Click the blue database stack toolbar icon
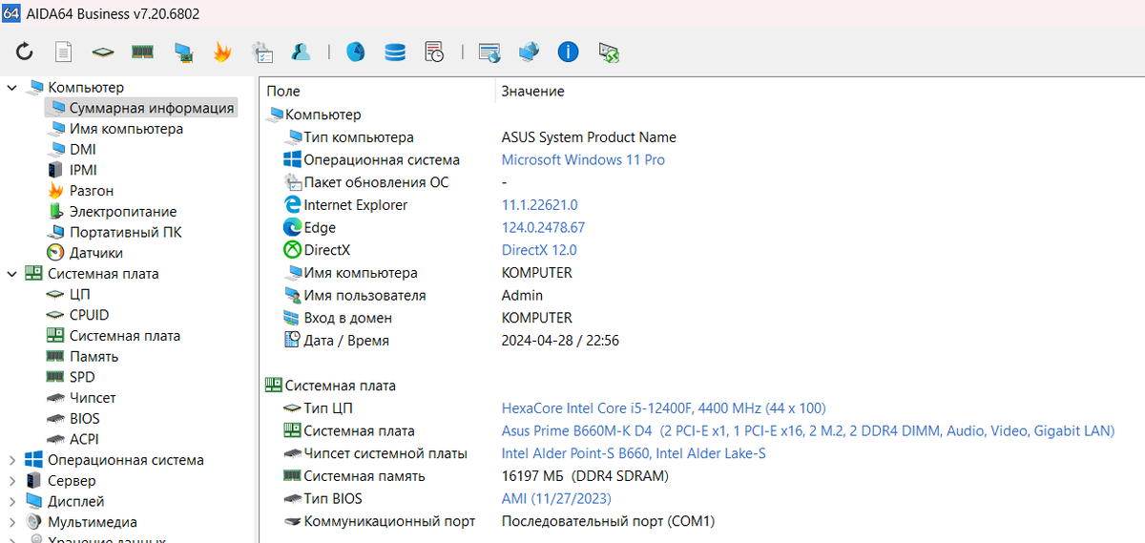The width and height of the screenshot is (1145, 543). tap(395, 52)
